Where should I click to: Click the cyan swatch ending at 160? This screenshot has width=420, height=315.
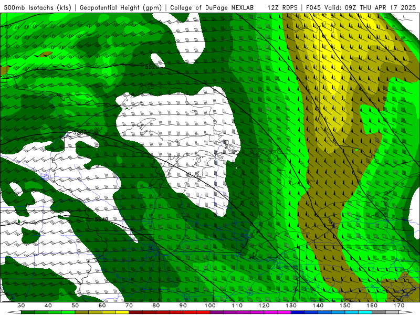(365, 312)
